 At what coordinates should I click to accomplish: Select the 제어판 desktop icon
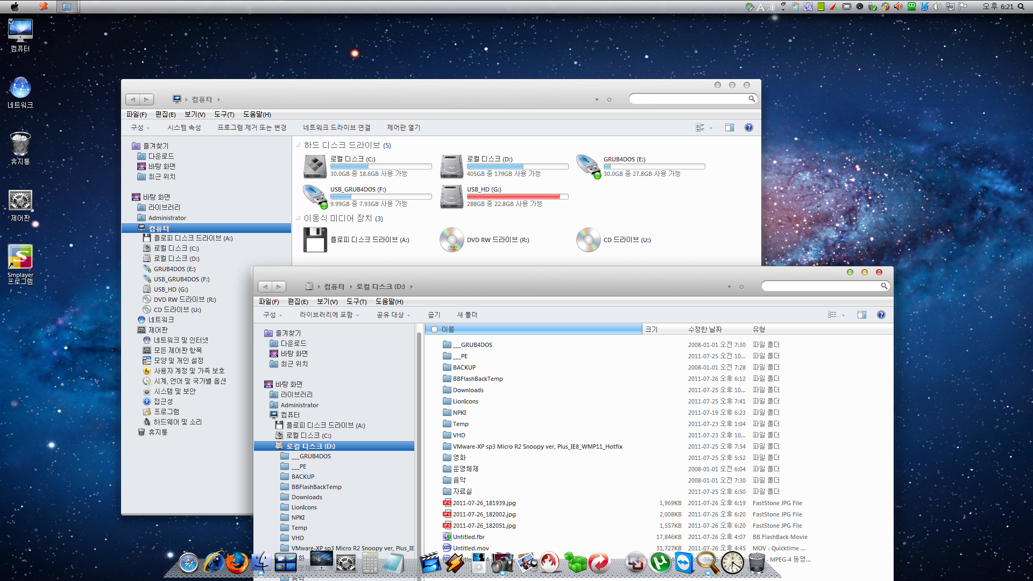coord(20,206)
